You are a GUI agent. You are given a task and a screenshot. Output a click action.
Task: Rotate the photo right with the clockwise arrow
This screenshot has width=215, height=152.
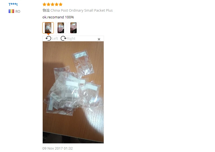(x=63, y=39)
